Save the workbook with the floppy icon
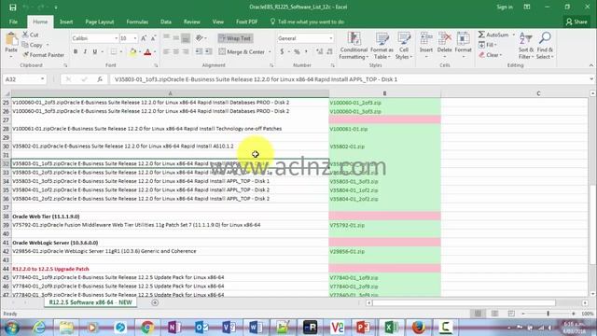Image resolution: width=597 pixels, height=336 pixels. (12, 7)
